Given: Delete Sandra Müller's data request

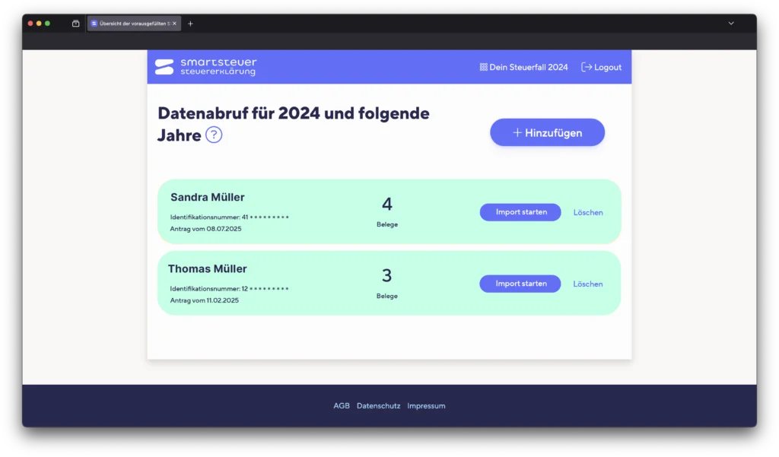Looking at the screenshot, I should (588, 213).
